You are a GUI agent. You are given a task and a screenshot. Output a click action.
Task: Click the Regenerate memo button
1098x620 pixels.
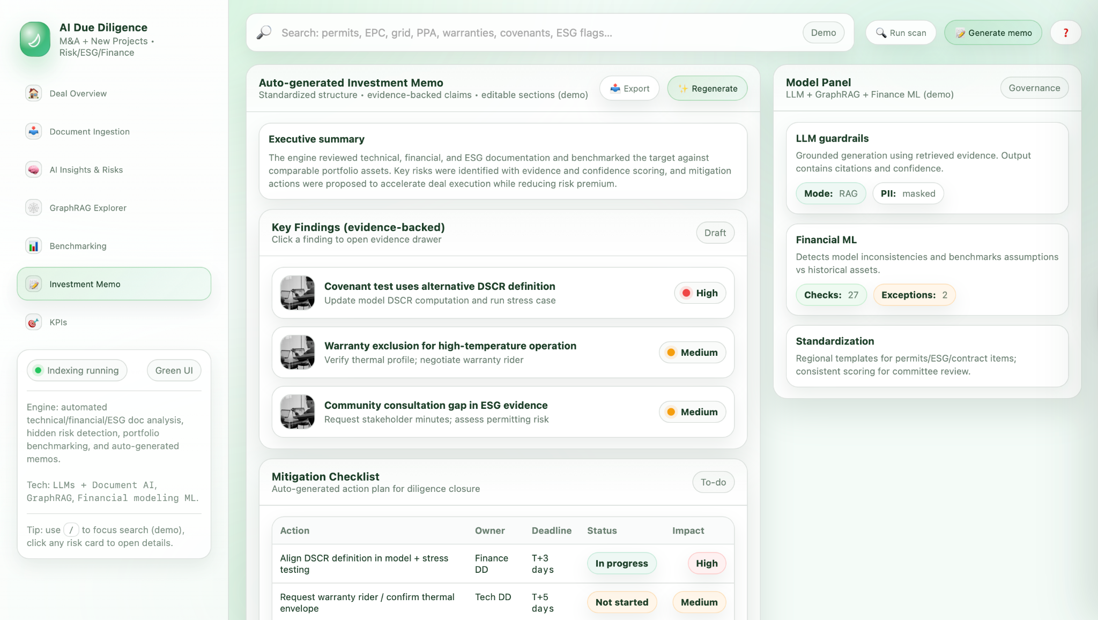[x=707, y=88]
